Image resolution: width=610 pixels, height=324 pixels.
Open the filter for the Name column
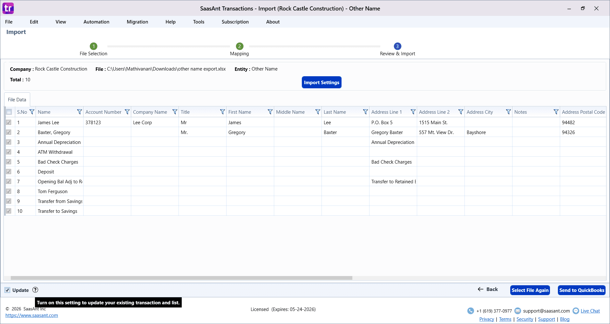click(79, 112)
